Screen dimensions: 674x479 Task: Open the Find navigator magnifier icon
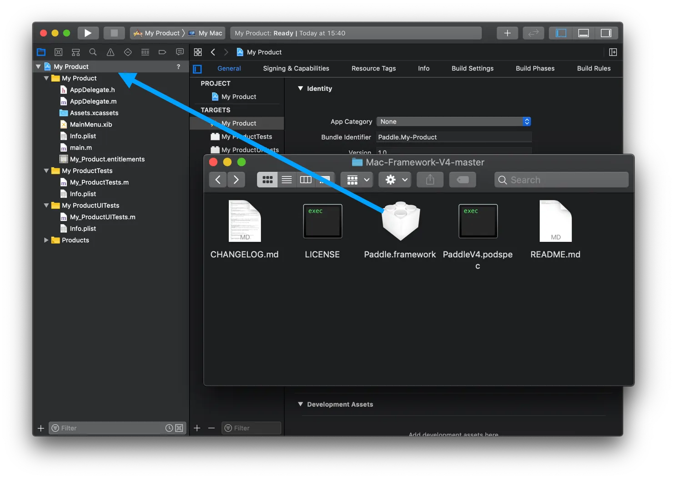93,52
